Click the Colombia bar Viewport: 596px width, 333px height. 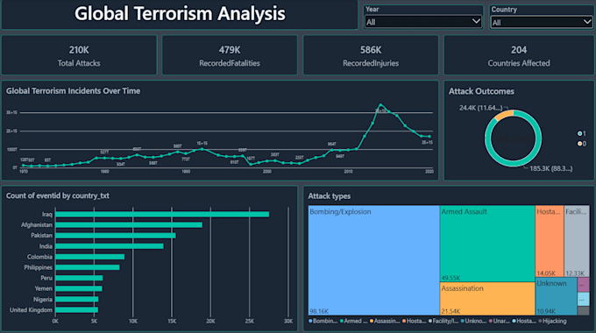point(89,257)
